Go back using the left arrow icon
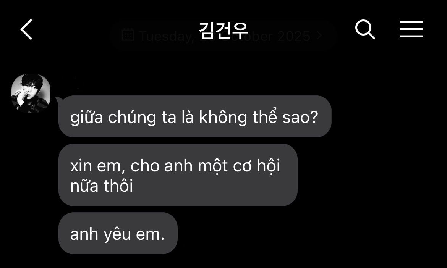Viewport: 447px width, 268px height. click(26, 29)
